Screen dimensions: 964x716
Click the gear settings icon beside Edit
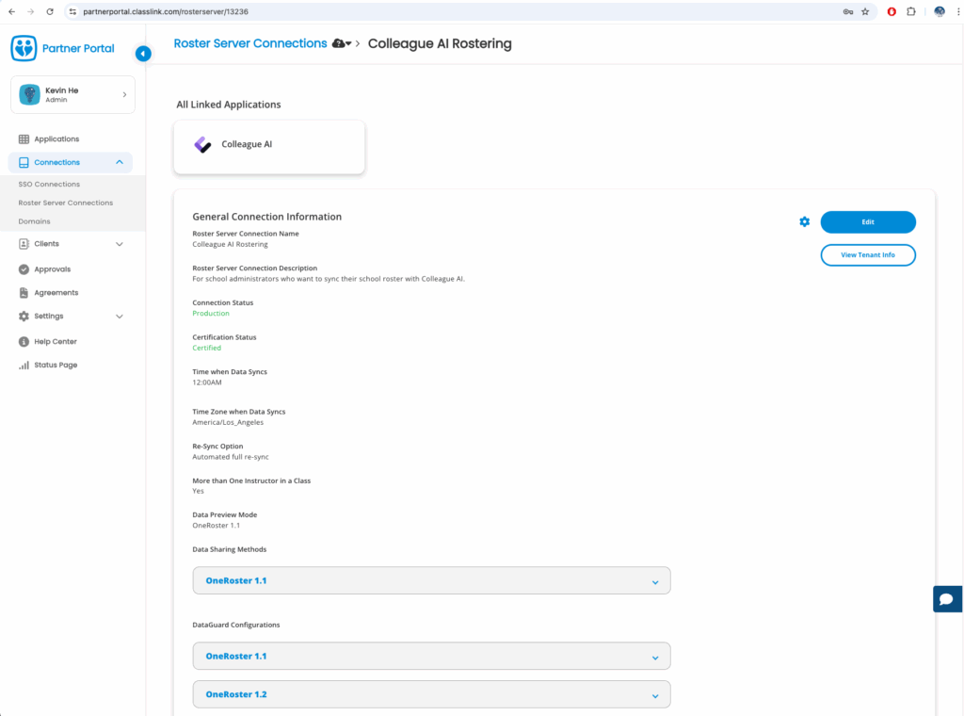point(804,222)
